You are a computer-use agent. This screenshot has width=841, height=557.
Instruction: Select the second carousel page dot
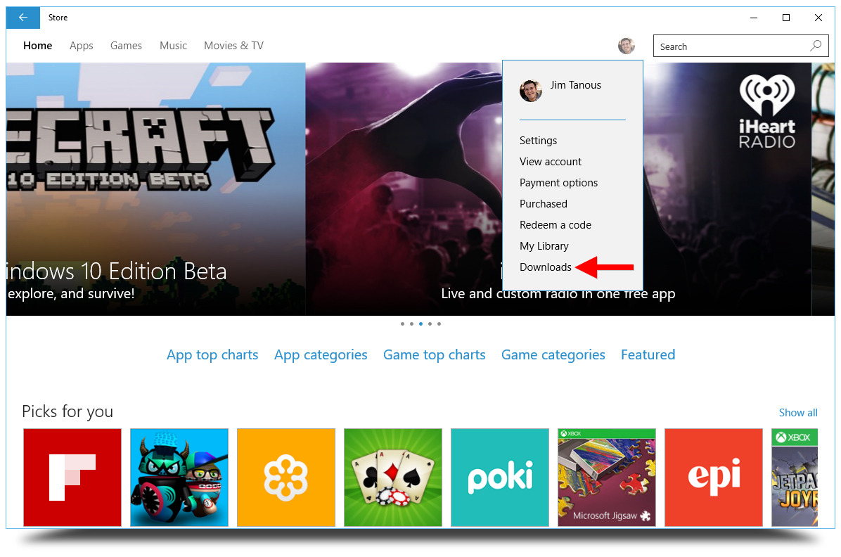[x=411, y=324]
